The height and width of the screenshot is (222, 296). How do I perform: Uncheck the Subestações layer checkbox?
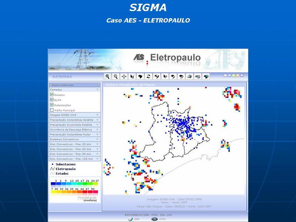(x=52, y=105)
